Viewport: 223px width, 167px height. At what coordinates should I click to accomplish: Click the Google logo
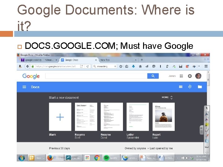[x=31, y=76]
